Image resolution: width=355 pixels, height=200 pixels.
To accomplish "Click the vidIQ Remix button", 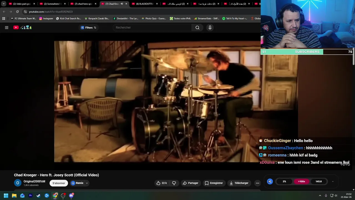I will point(77,183).
